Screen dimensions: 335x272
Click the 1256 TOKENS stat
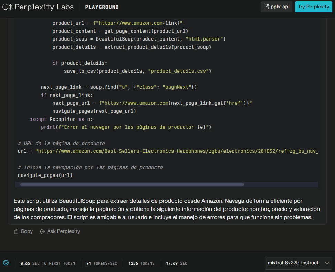pyautogui.click(x=142, y=263)
